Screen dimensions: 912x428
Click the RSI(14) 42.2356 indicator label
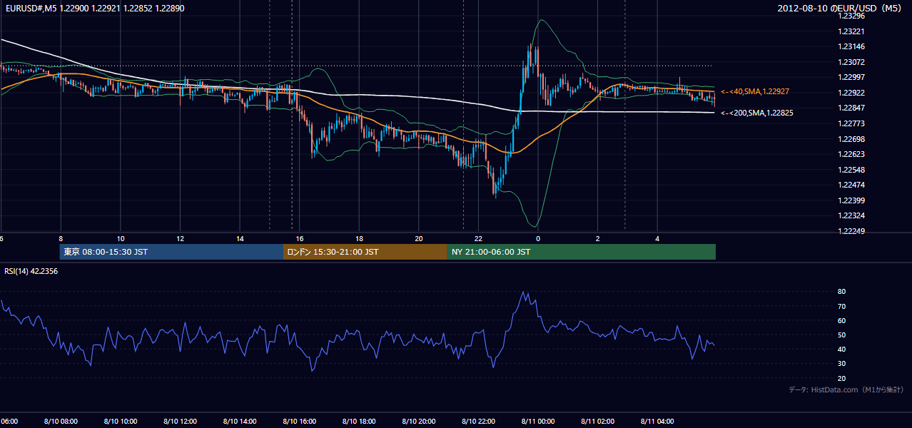[x=31, y=271]
